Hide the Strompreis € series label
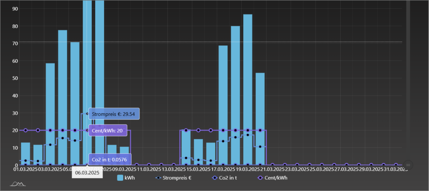The height and width of the screenshot is (191, 429). [x=177, y=178]
